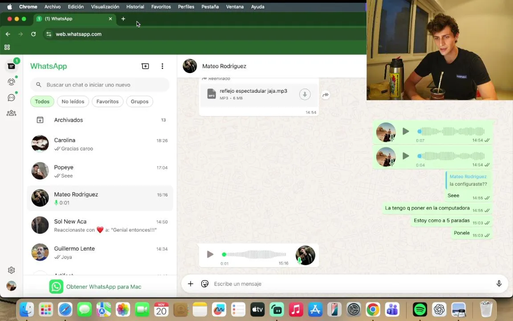Viewport: 513px width, 321px height.
Task: Click the attach plus icon
Action: [x=191, y=284]
